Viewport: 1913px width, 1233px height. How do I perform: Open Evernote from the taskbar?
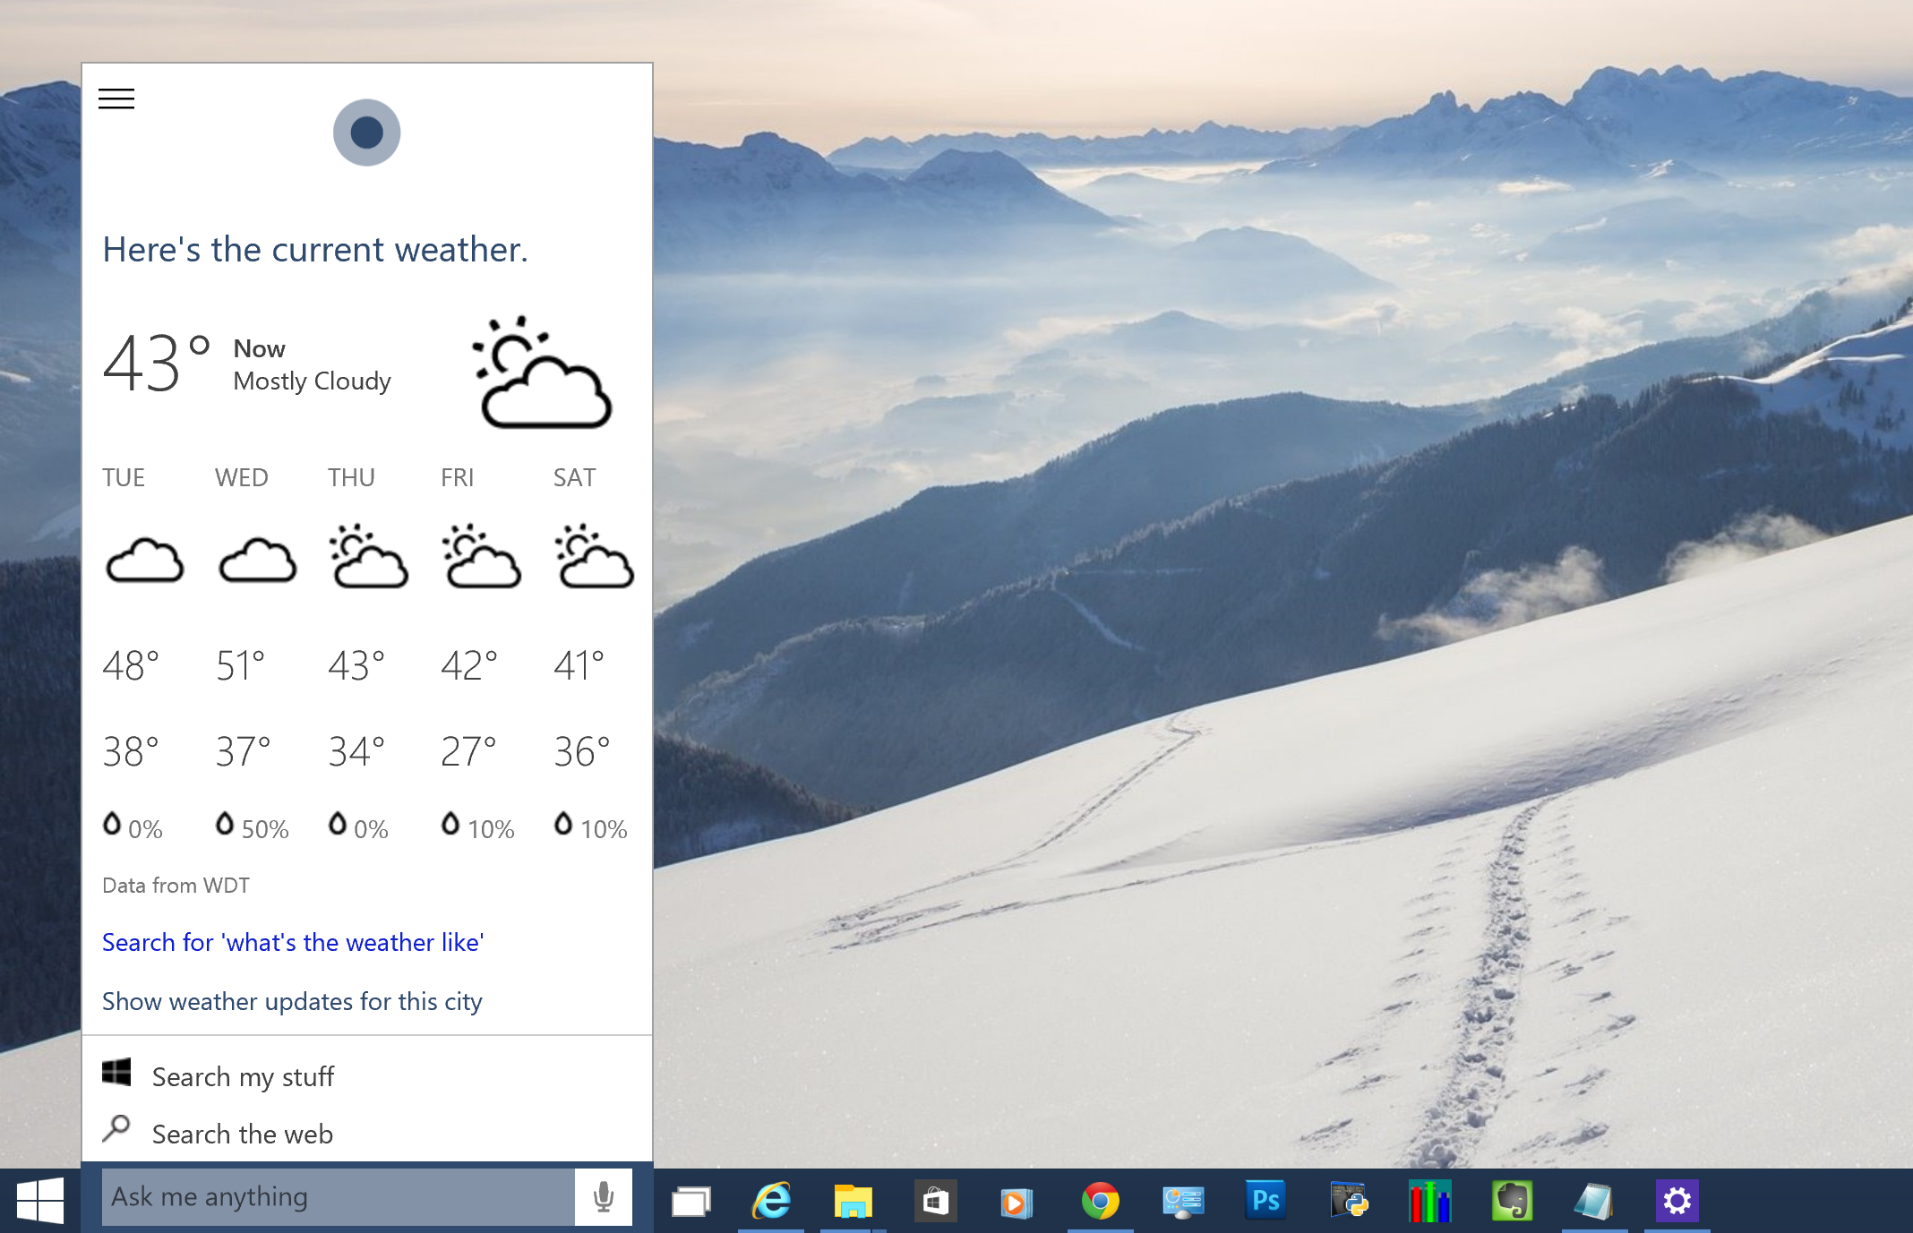tap(1514, 1200)
